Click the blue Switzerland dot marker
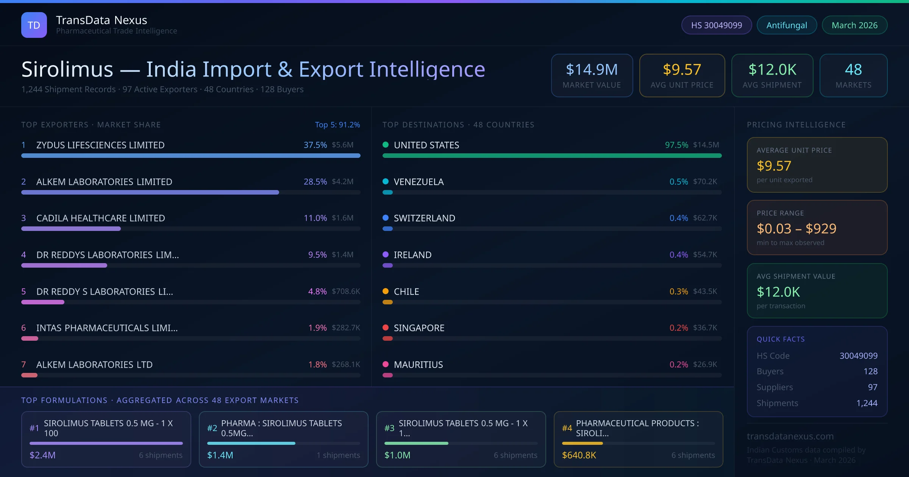The width and height of the screenshot is (909, 477). tap(386, 218)
